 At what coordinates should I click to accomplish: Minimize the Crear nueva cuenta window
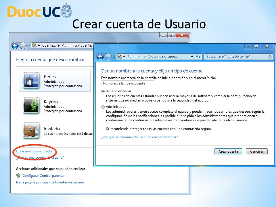[248, 47]
